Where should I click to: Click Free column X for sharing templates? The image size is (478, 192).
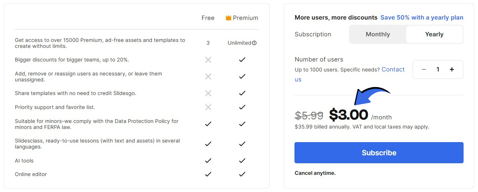point(208,93)
